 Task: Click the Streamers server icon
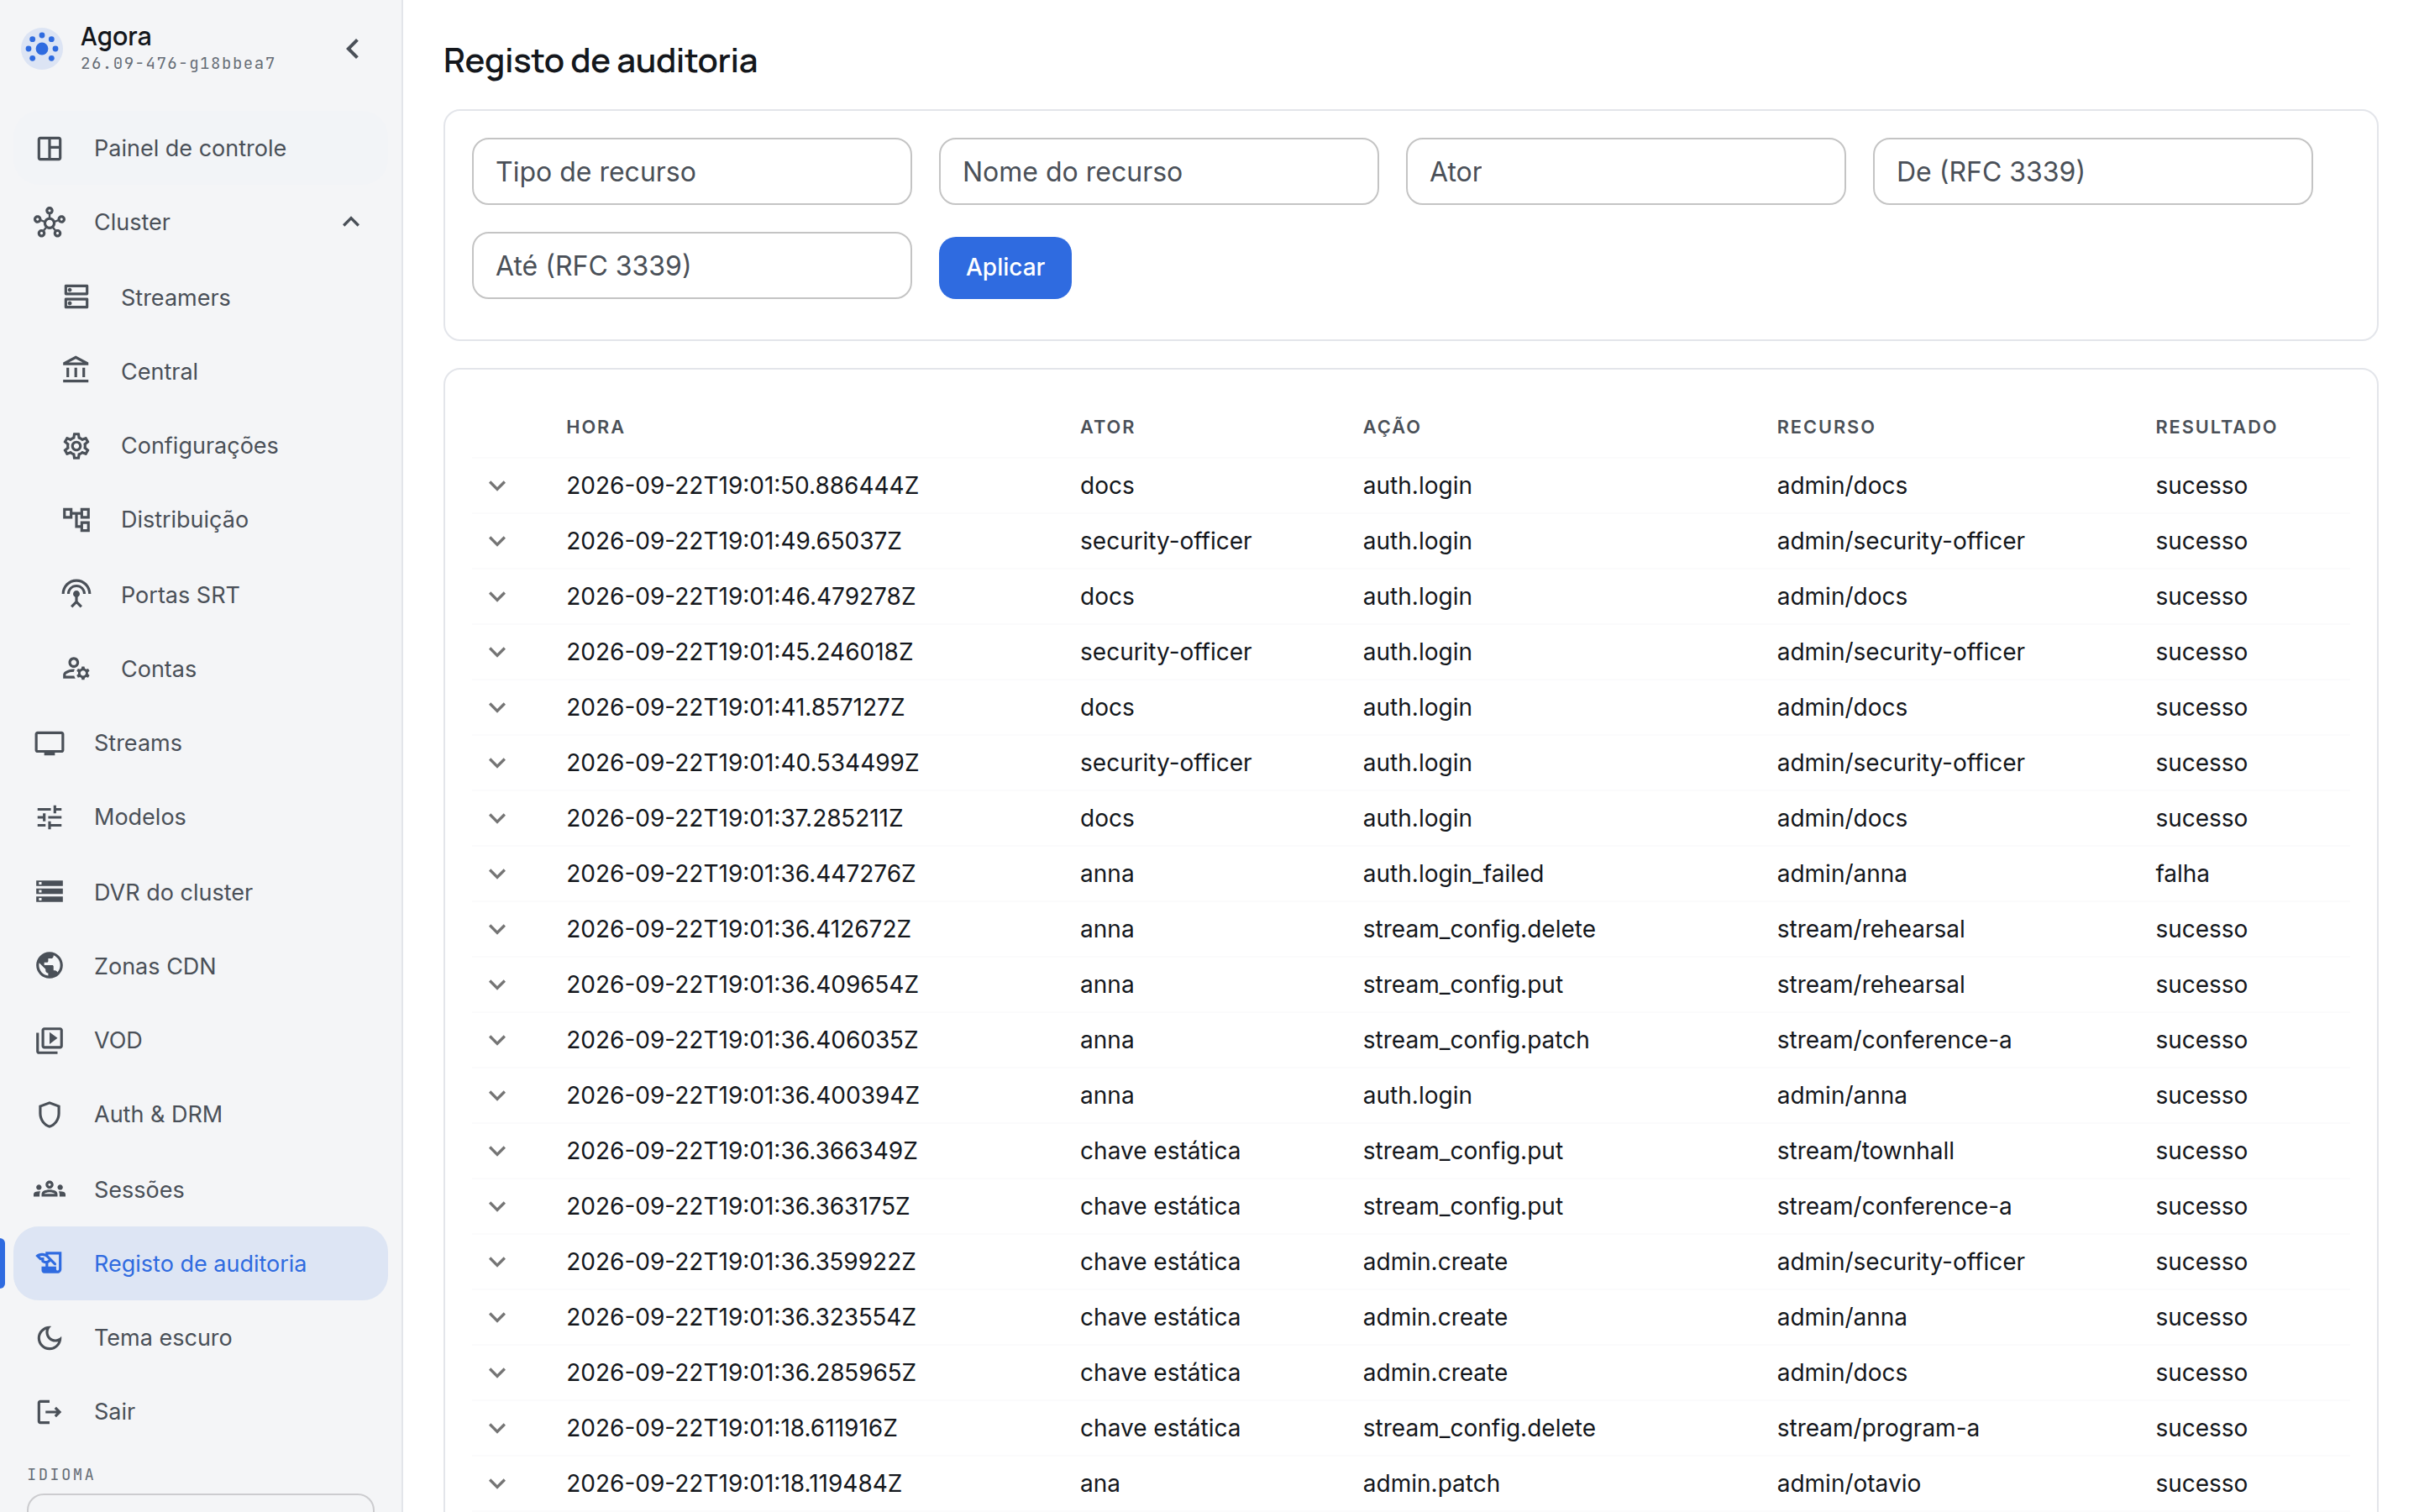[x=76, y=297]
